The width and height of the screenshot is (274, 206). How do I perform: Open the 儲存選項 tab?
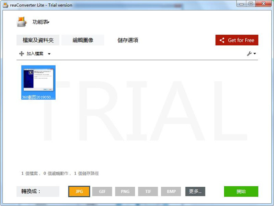[127, 40]
